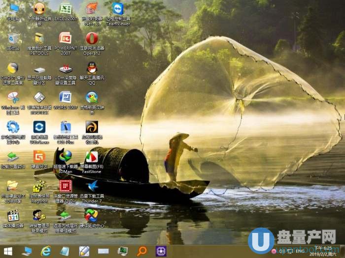This screenshot has height=258, width=345.
Task: Open the blue folder Plus tool shortcut
Action: point(66,133)
